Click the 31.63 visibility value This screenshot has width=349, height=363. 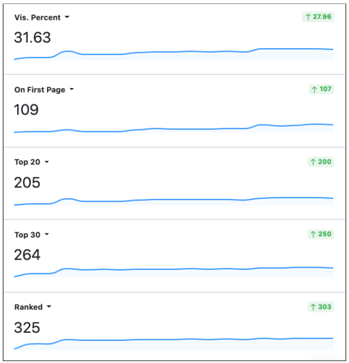tap(32, 37)
